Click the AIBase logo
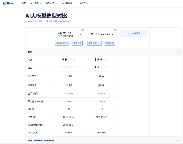183x144 pixels. 8,3
